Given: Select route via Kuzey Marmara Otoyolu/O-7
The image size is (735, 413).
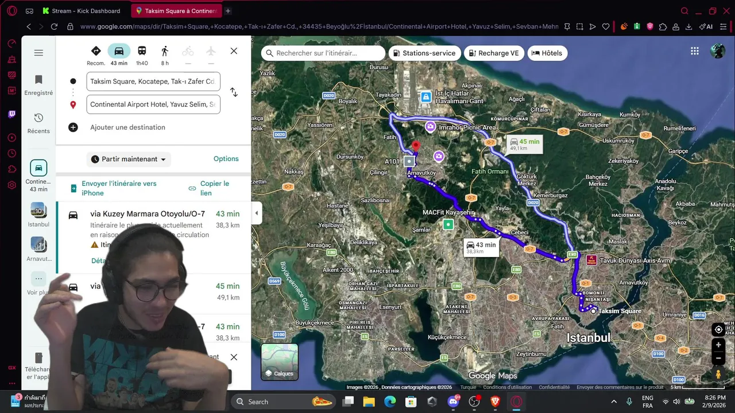Looking at the screenshot, I should point(153,237).
